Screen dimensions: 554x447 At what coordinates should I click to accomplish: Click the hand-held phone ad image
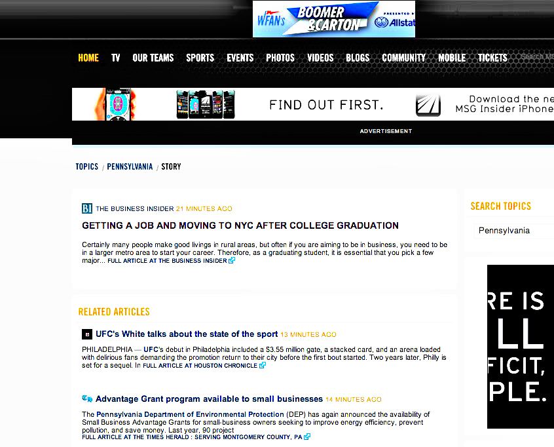[117, 104]
